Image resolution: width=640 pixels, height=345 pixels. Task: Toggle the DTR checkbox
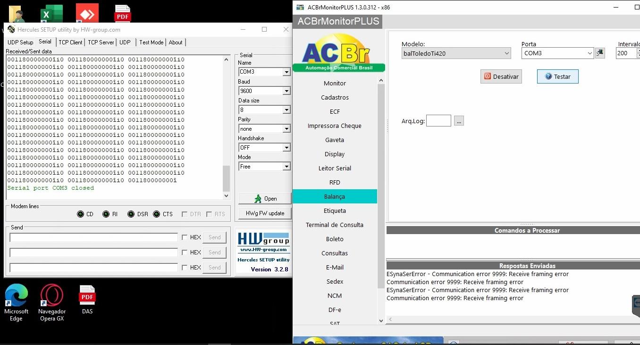[185, 214]
